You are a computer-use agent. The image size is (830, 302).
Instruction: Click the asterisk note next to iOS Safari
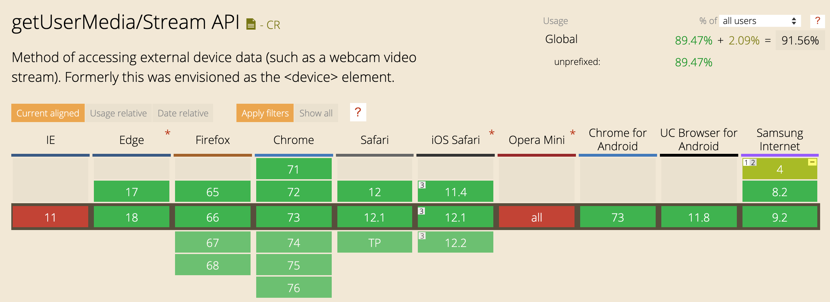tap(492, 133)
